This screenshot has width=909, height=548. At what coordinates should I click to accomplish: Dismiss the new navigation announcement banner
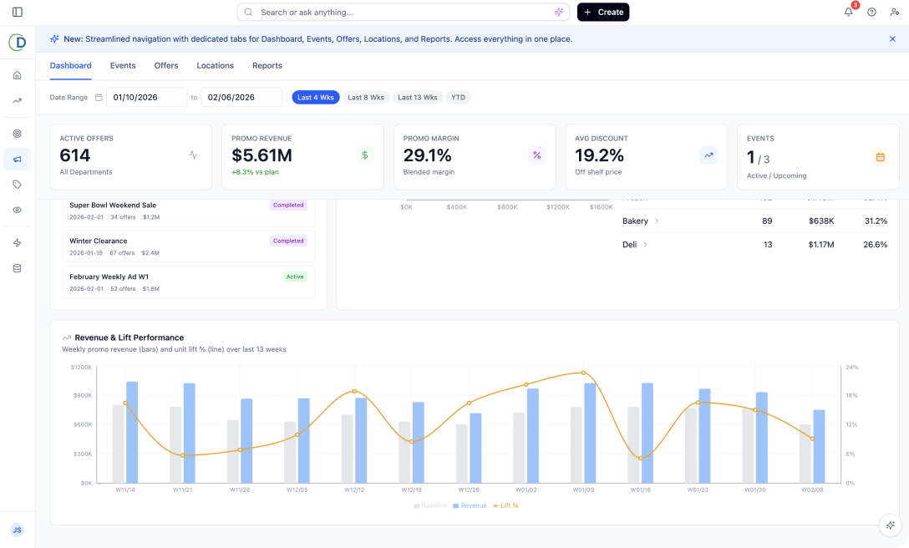(892, 39)
